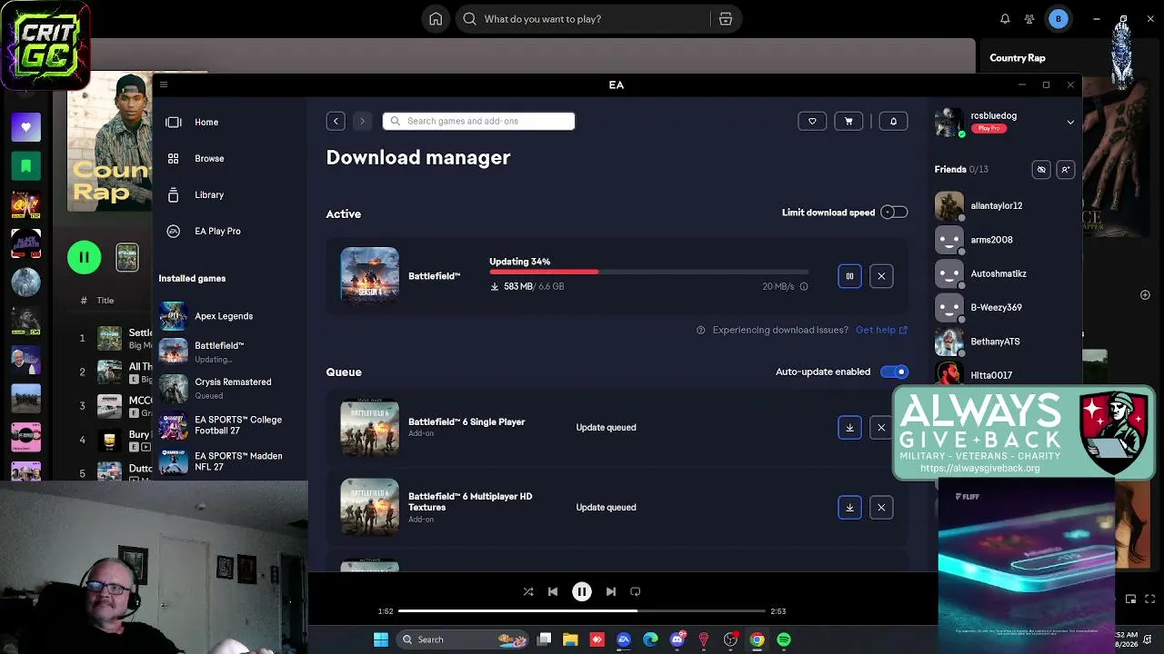1164x654 pixels.
Task: Cancel the active Battlefield update
Action: (x=881, y=276)
